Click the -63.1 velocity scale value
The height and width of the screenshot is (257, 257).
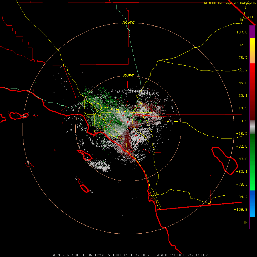(x=242, y=172)
